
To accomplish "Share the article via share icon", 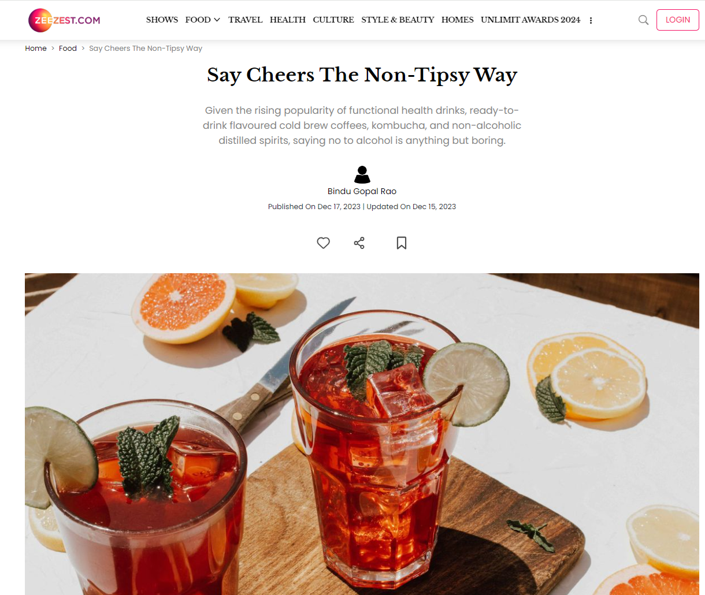I will (359, 243).
